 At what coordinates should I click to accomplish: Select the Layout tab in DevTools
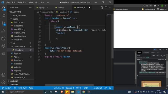(153, 52)
